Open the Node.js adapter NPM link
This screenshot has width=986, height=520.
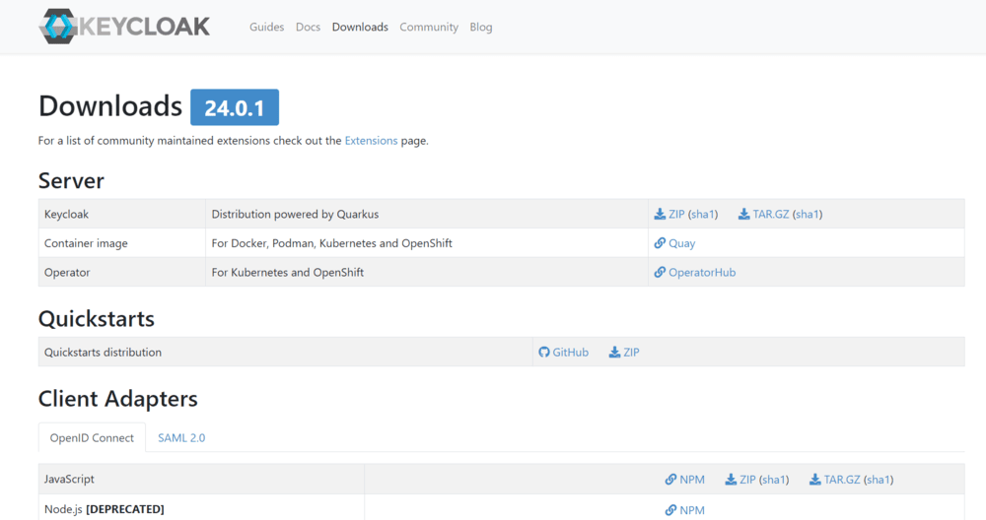[x=692, y=510]
